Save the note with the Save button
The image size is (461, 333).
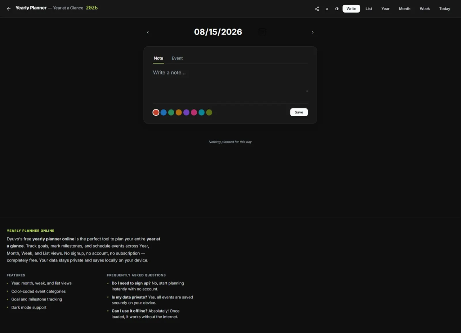click(299, 112)
